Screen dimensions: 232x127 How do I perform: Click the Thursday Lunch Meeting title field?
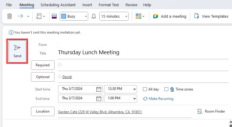pyautogui.click(x=143, y=52)
